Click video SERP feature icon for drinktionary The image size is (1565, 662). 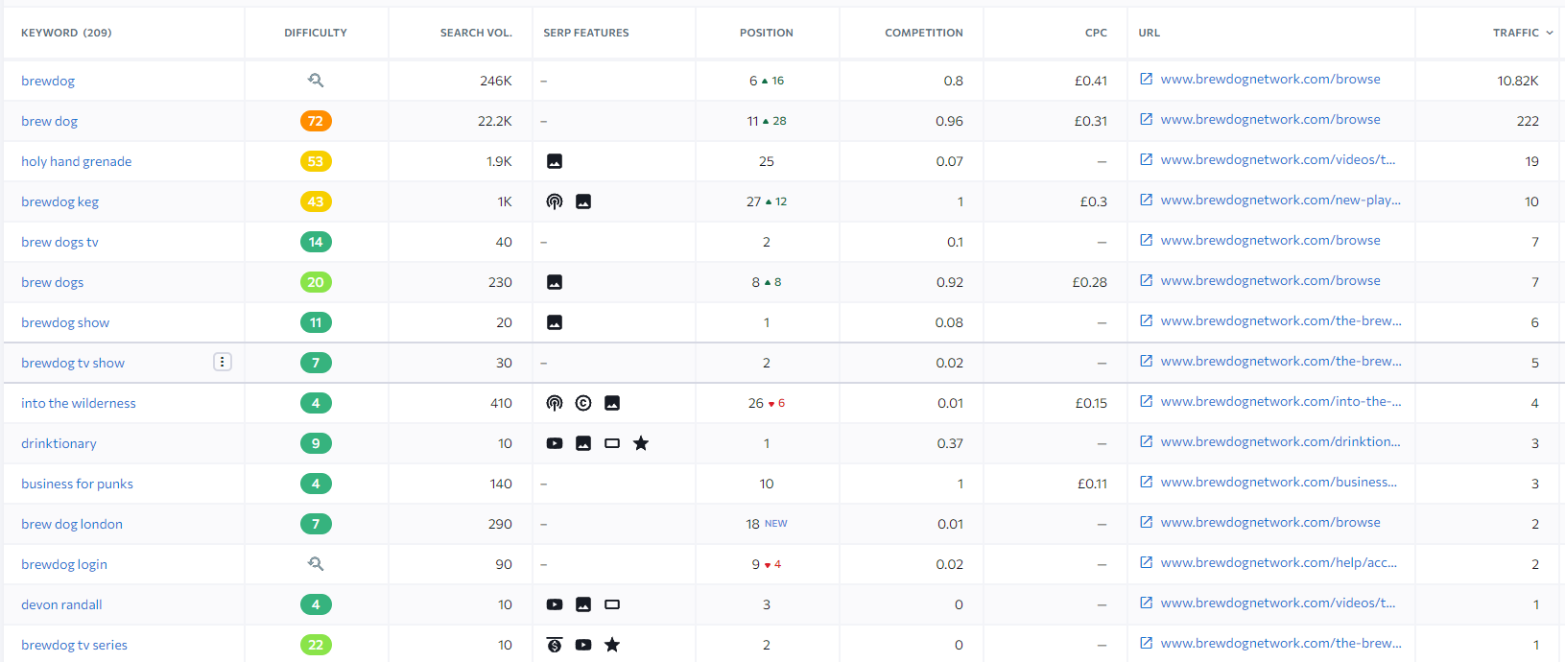[x=555, y=443]
